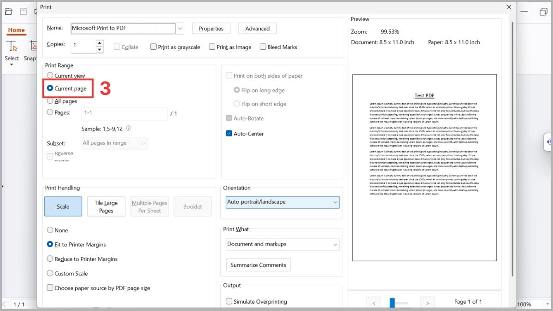Click the Copies up stepper arrow
This screenshot has height=311, width=553.
[x=100, y=43]
